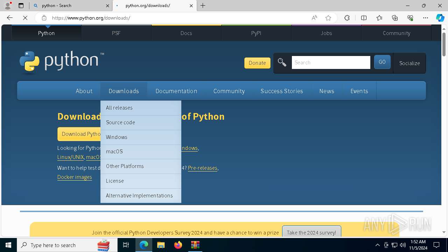Image resolution: width=448 pixels, height=252 pixels.
Task: Open the Extensions puzzle icon
Action: tap(347, 18)
